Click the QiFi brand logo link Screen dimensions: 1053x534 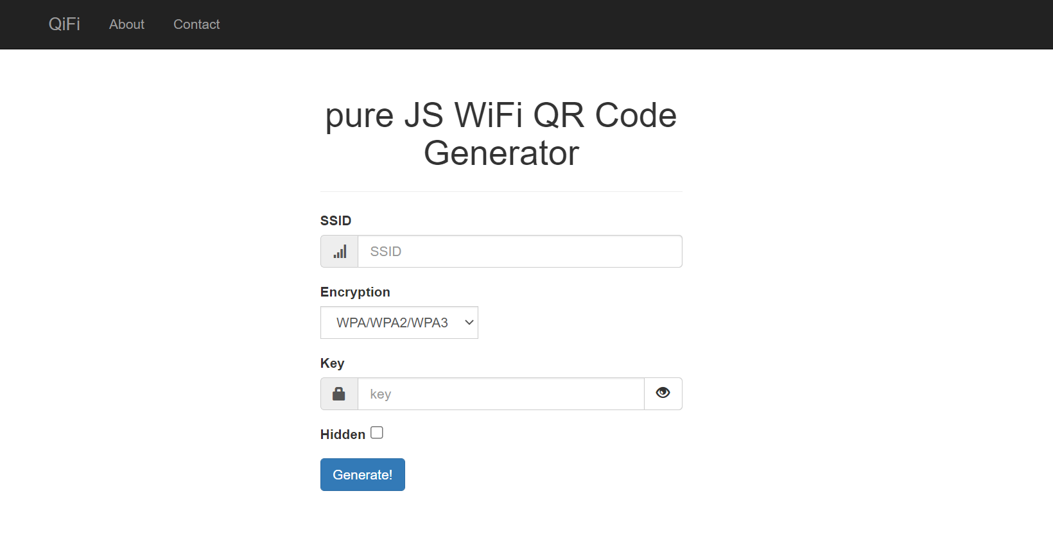64,24
